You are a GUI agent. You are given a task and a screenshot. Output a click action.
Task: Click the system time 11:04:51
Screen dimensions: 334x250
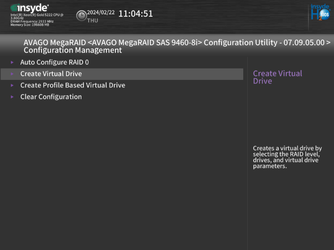tap(136, 14)
